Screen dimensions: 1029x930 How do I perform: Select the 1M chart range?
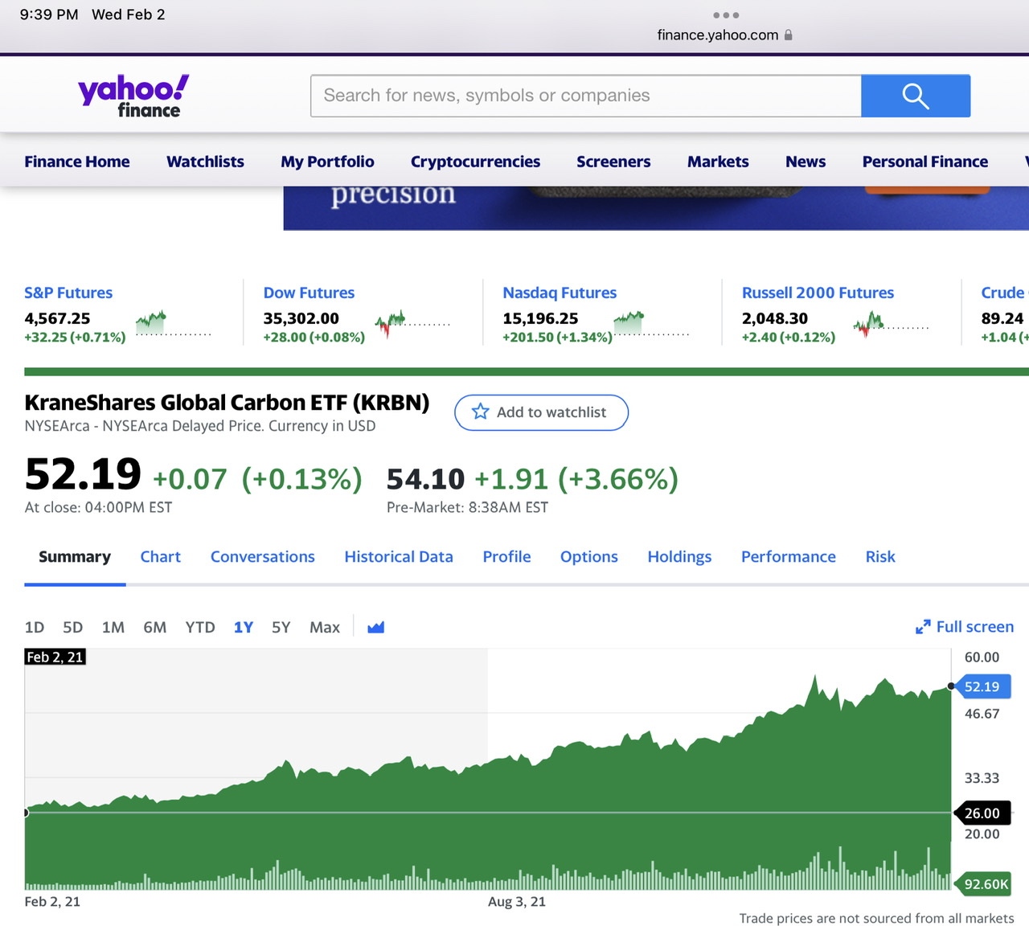pyautogui.click(x=113, y=627)
